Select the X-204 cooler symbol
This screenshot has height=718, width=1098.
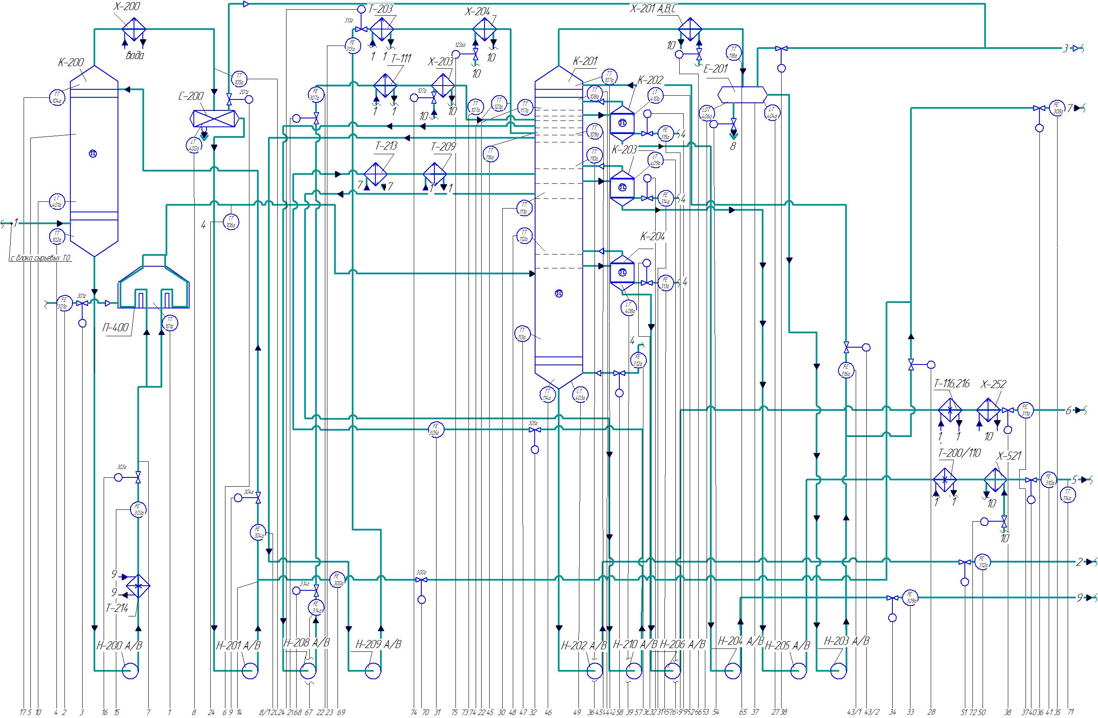click(485, 29)
